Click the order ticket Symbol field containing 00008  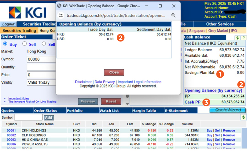[x=41, y=59]
